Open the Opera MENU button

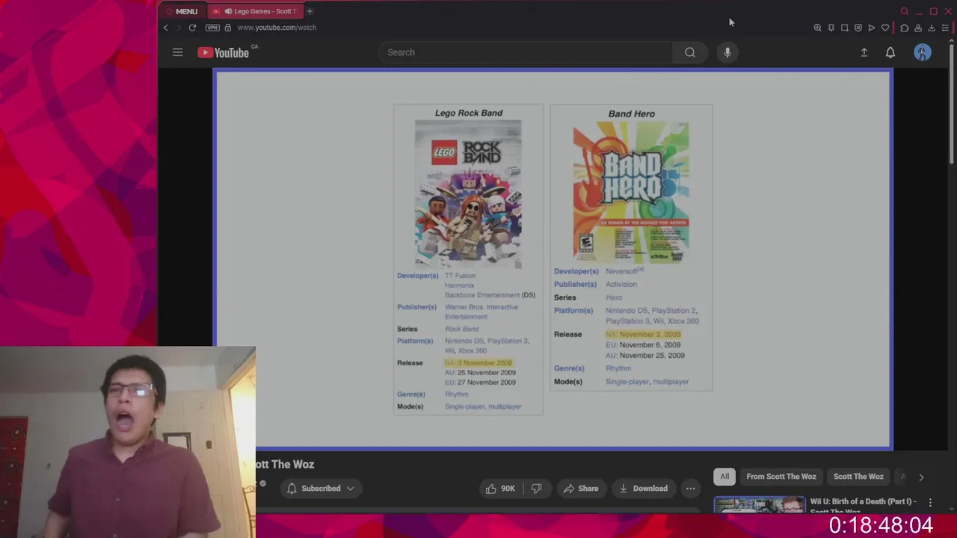pos(181,11)
